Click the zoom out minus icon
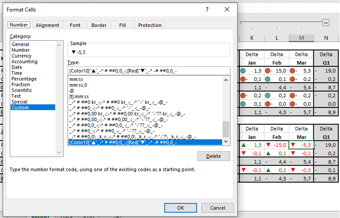Screen dimensions: 340x218 pyautogui.click(x=325, y=22)
